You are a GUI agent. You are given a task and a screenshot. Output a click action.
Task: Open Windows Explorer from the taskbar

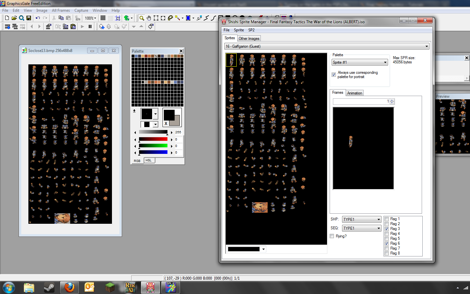pyautogui.click(x=29, y=287)
